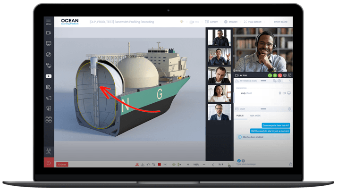Switch to the Q&A Mode tab
This screenshot has width=338, height=190.
tap(255, 116)
